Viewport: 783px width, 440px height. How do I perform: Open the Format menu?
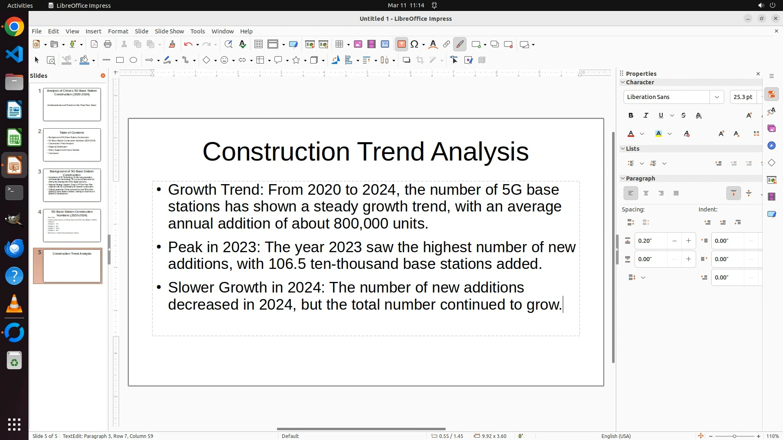tap(118, 31)
